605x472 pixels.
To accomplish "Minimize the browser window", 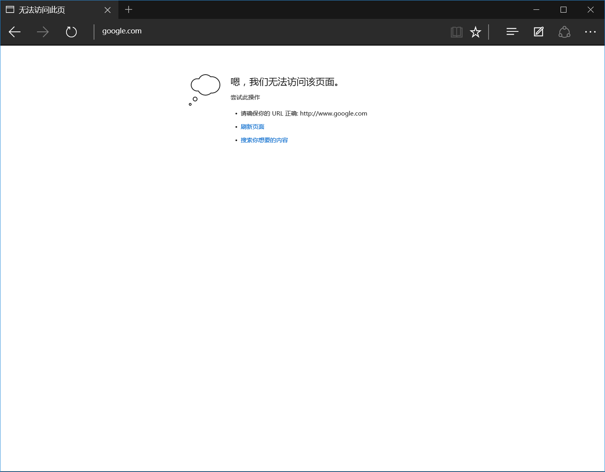I will pos(537,10).
